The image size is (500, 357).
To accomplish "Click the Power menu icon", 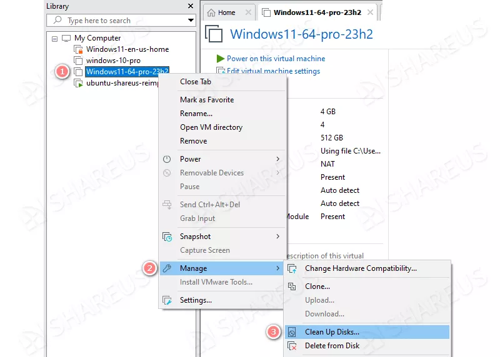I will 167,159.
